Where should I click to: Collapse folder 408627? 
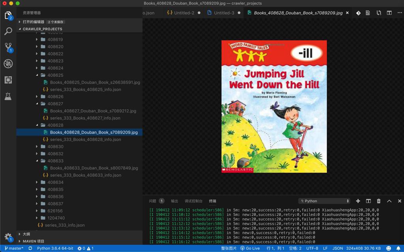[x=55, y=104]
